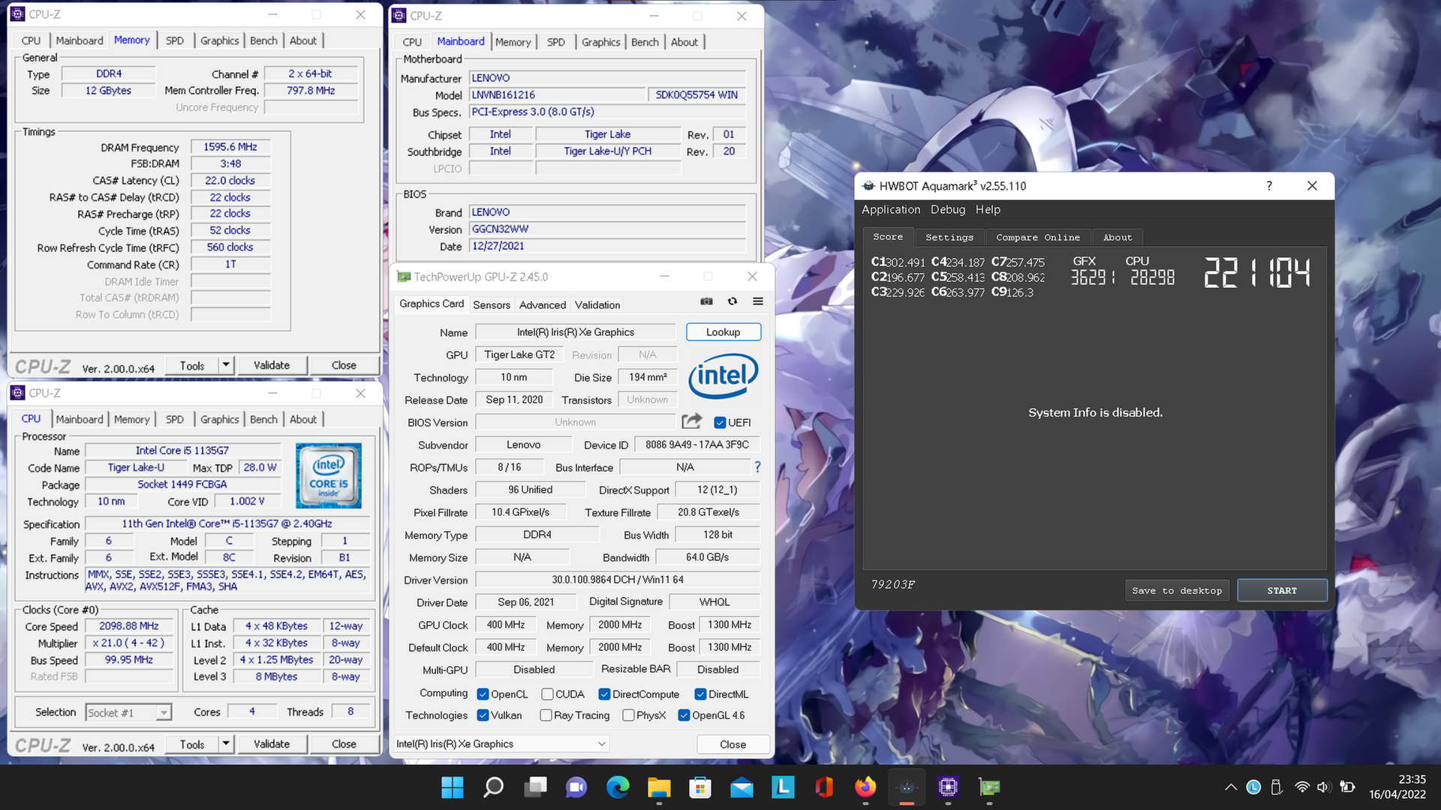The height and width of the screenshot is (810, 1441).
Task: Switch to SPD tab in Memory CPU-Z window
Action: [x=174, y=40]
